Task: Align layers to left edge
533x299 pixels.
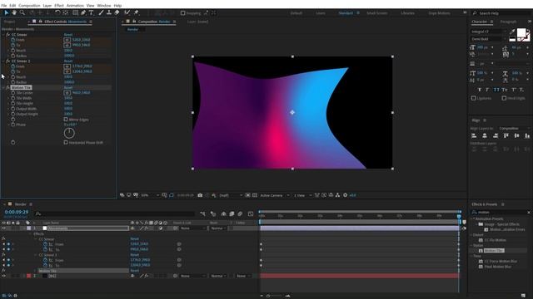Action: pyautogui.click(x=474, y=135)
